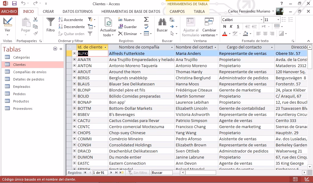Image resolution: width=313 pixels, height=183 pixels.
Task: Open the Pedidos table
Action: 33,94
